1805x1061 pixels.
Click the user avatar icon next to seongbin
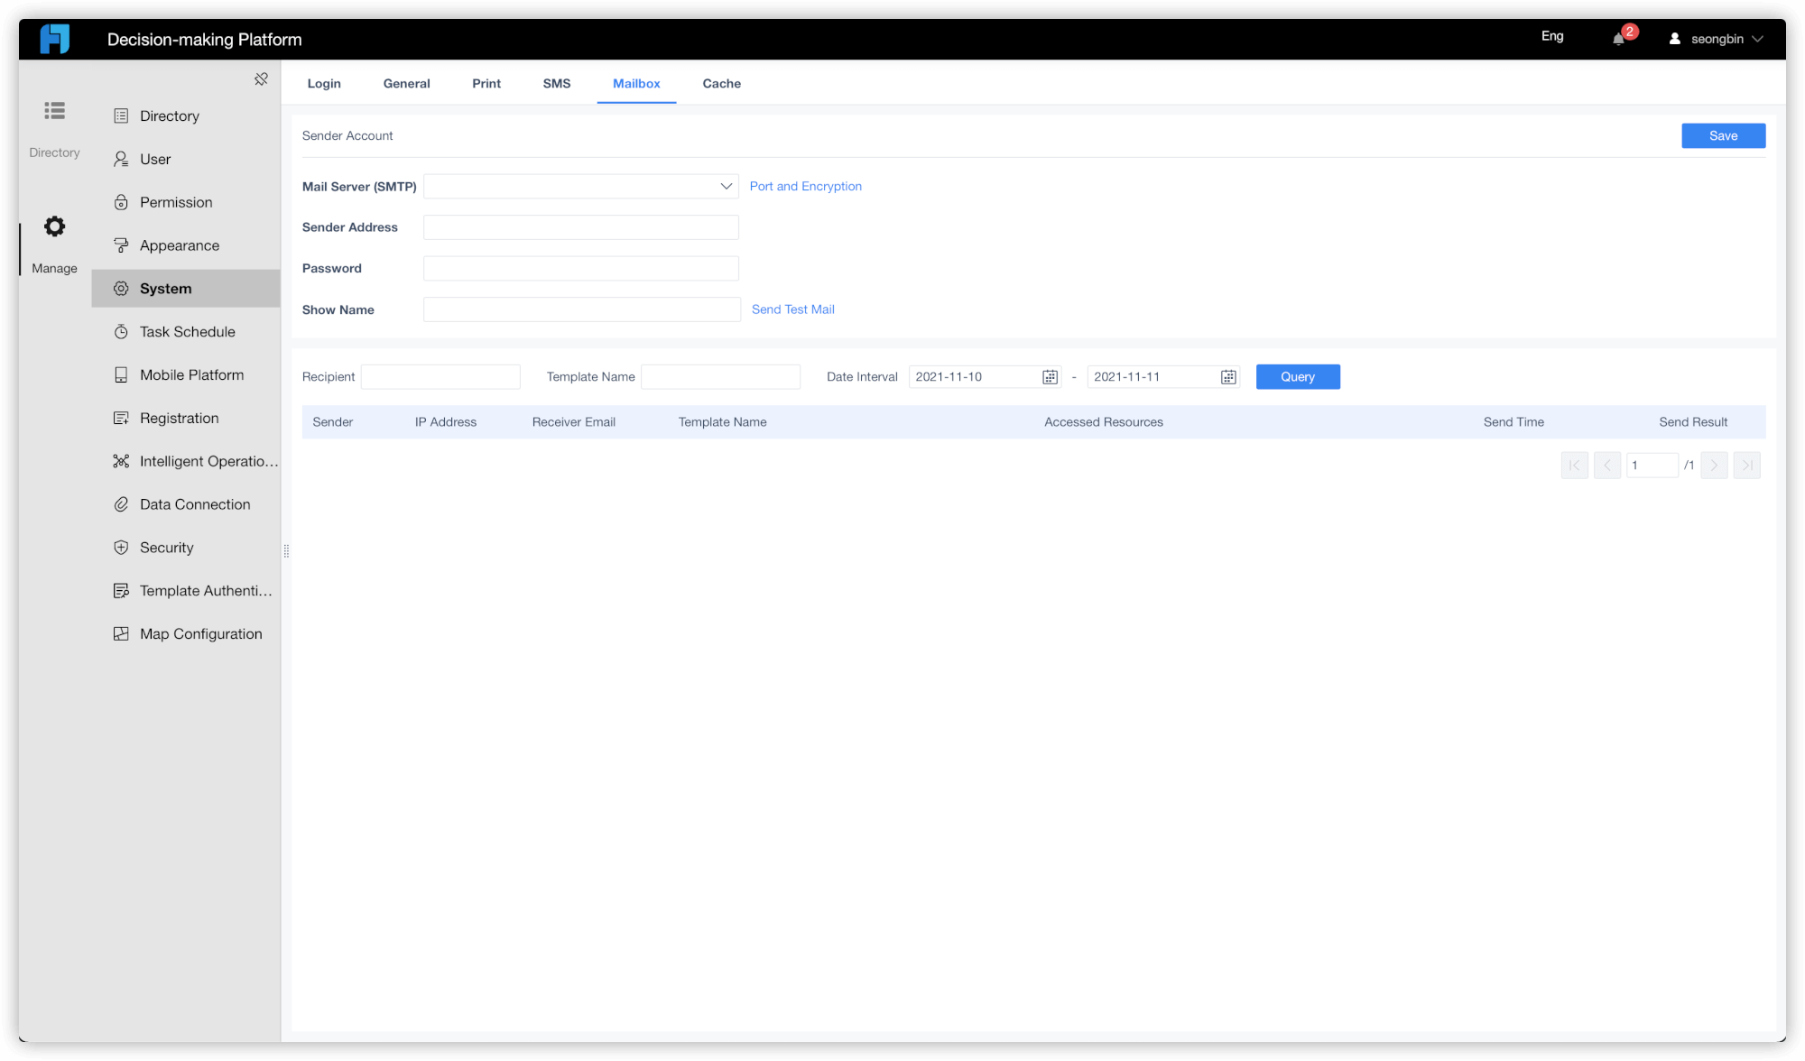pos(1674,39)
